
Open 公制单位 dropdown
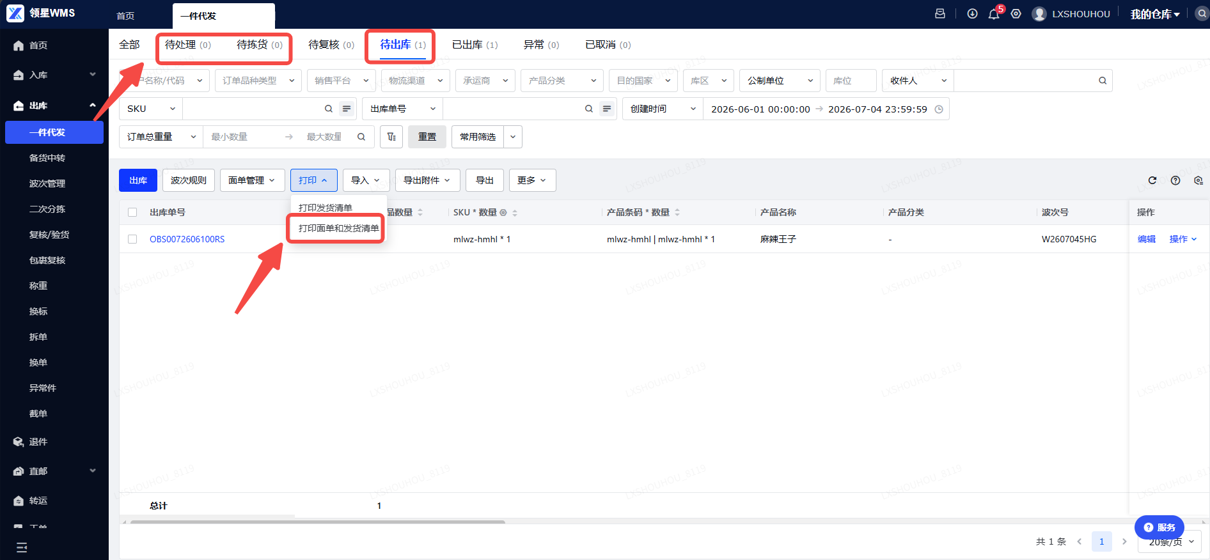coord(780,81)
